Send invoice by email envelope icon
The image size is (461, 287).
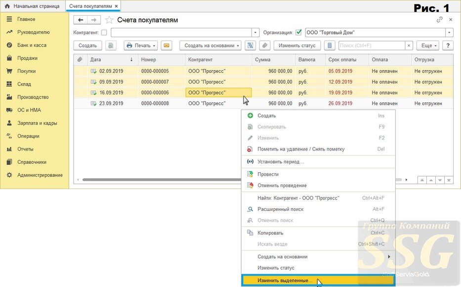click(x=167, y=46)
